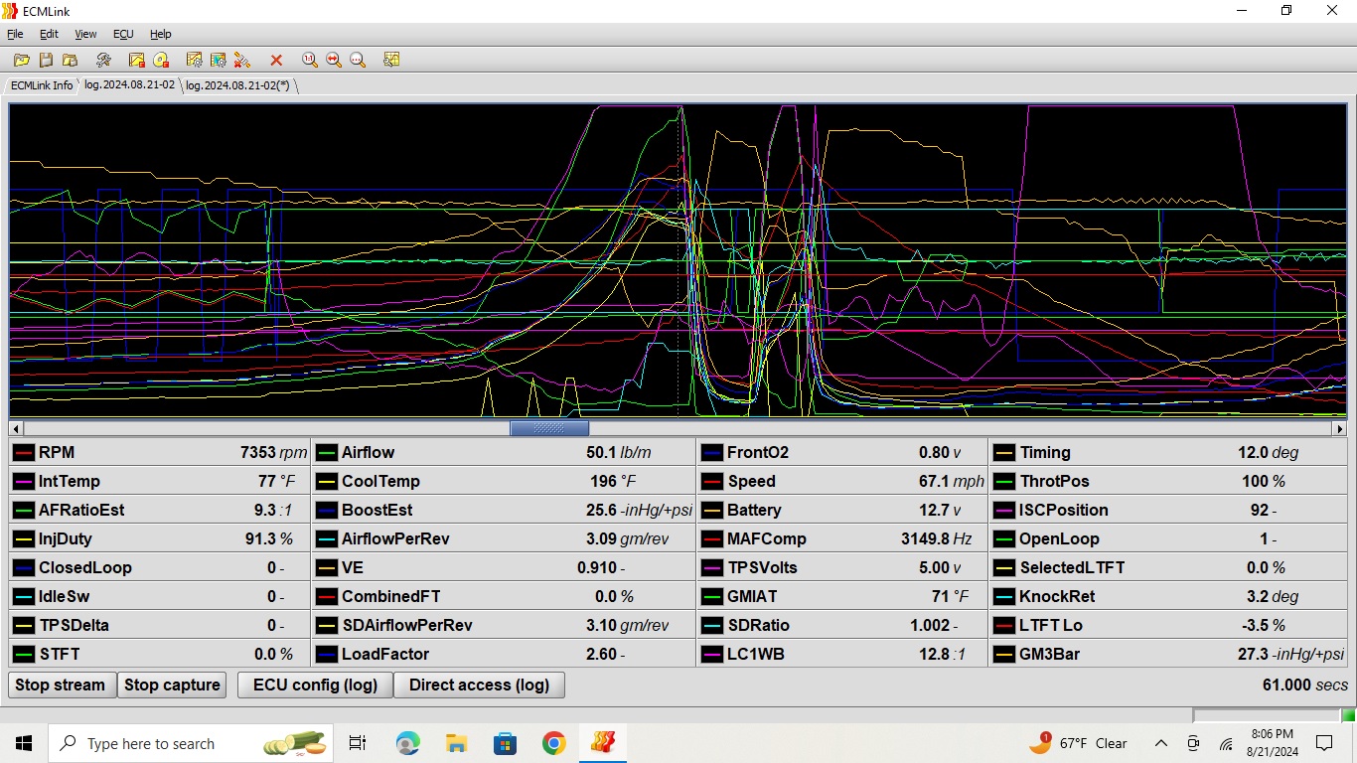Click the cyan KnockRet color swatch
The image size is (1357, 763).
click(1004, 597)
